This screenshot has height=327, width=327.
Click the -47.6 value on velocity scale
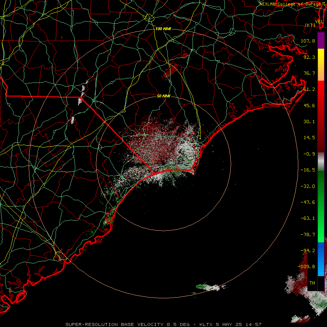point(308,202)
